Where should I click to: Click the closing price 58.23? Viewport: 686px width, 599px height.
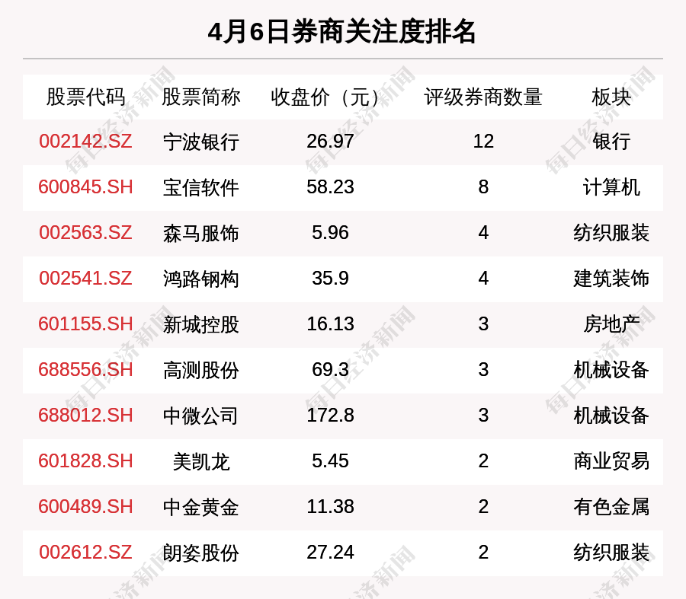click(x=330, y=187)
